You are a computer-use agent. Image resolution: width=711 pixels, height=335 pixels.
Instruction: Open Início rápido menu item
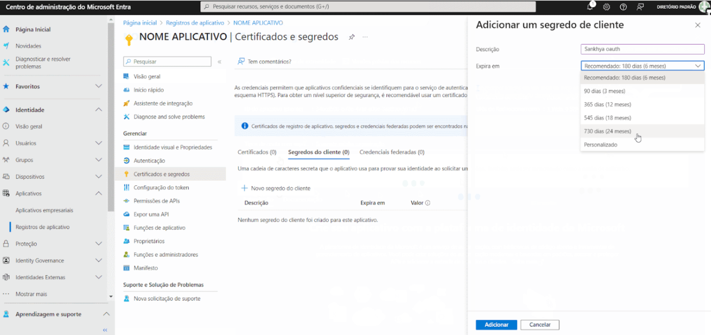pos(149,90)
